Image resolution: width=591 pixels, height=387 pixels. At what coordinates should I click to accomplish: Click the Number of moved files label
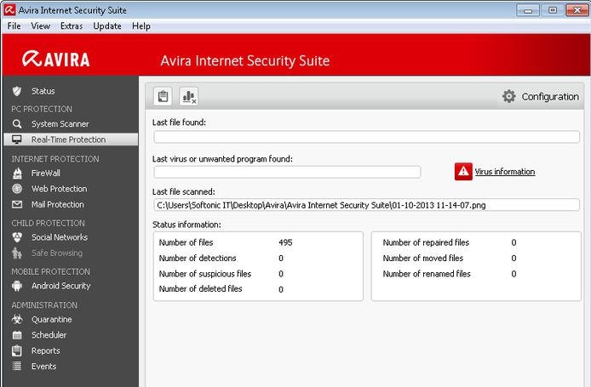423,258
